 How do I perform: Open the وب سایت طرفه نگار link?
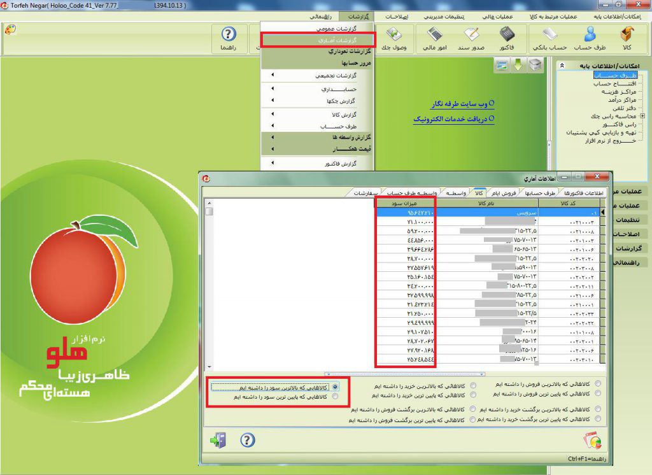coord(462,104)
